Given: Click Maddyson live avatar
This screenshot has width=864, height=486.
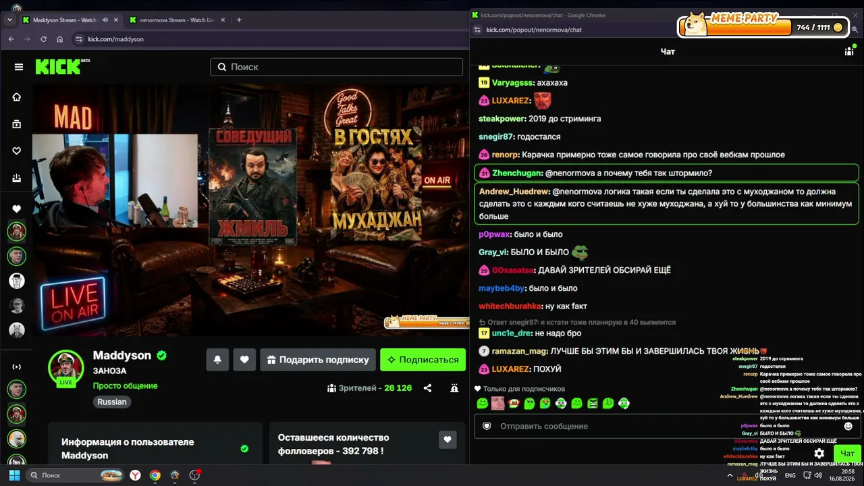Looking at the screenshot, I should pyautogui.click(x=65, y=368).
